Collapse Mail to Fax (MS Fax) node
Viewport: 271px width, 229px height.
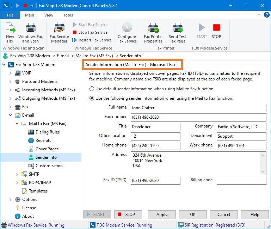(17, 124)
